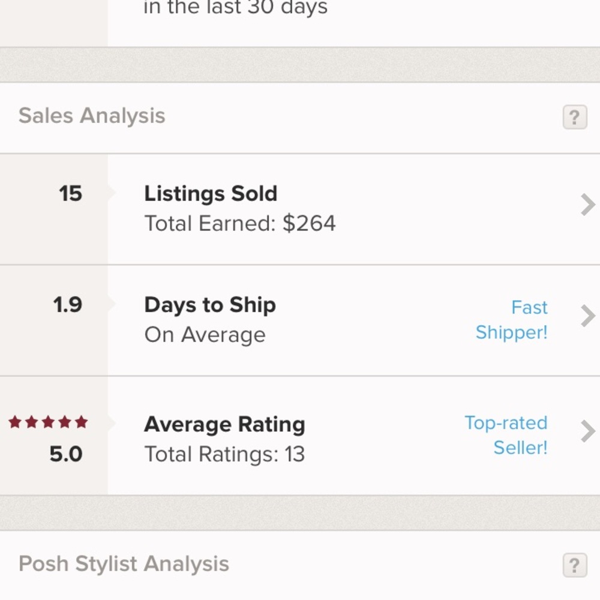Open the Top-rated Seller! link
Image resolution: width=600 pixels, height=600 pixels.
[x=506, y=435]
